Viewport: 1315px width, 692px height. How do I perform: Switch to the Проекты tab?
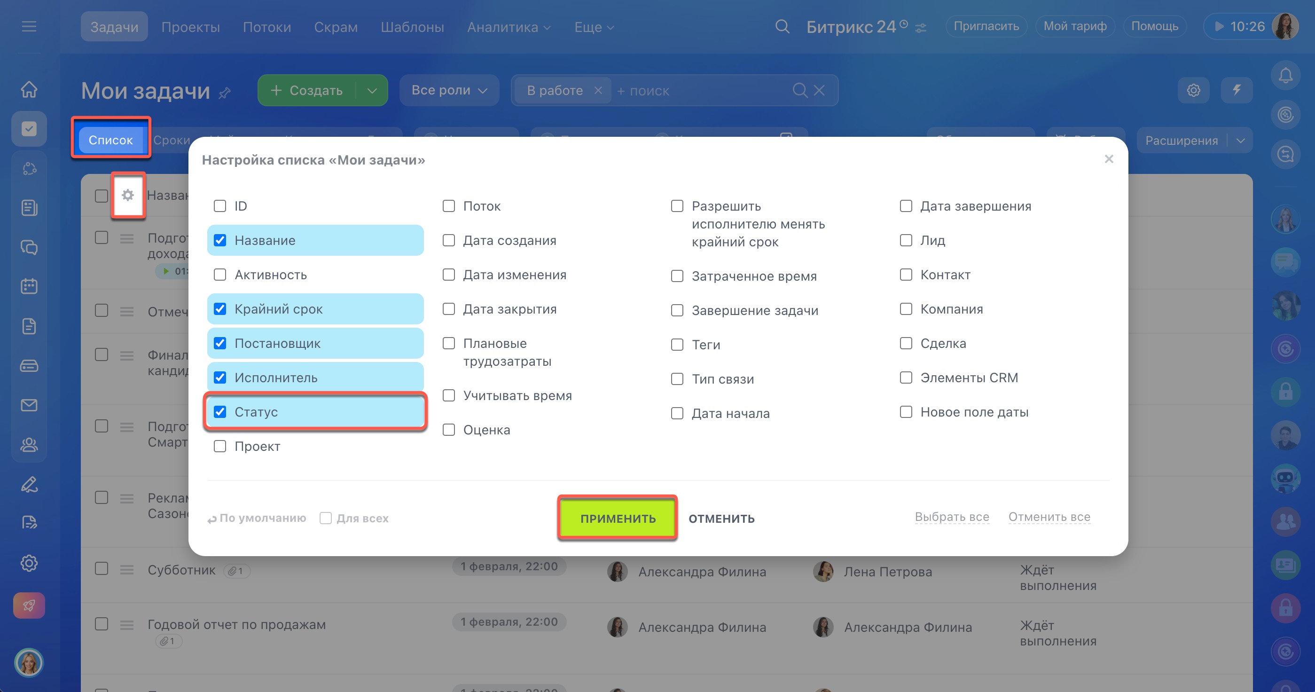[x=190, y=27]
